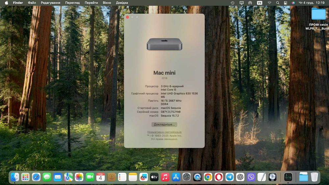Open the Notes app

point(133,177)
